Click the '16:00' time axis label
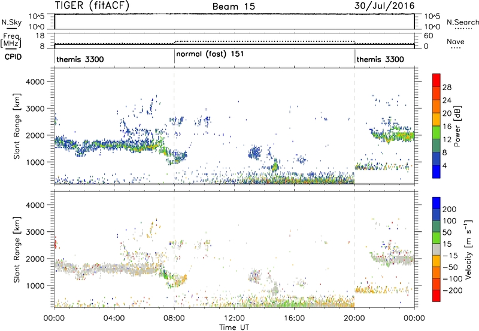 (x=294, y=318)
